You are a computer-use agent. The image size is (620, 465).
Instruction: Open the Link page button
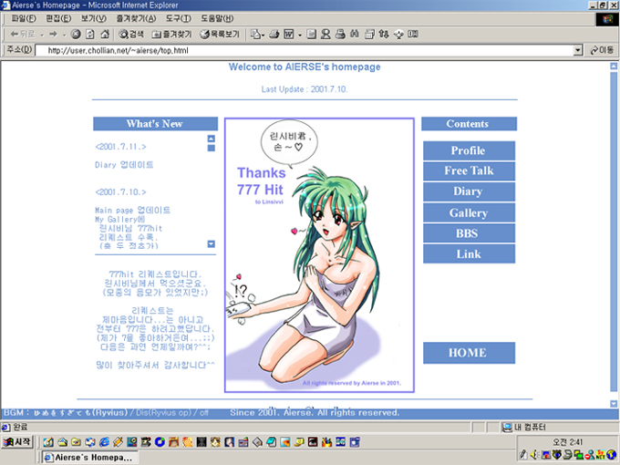click(x=469, y=253)
